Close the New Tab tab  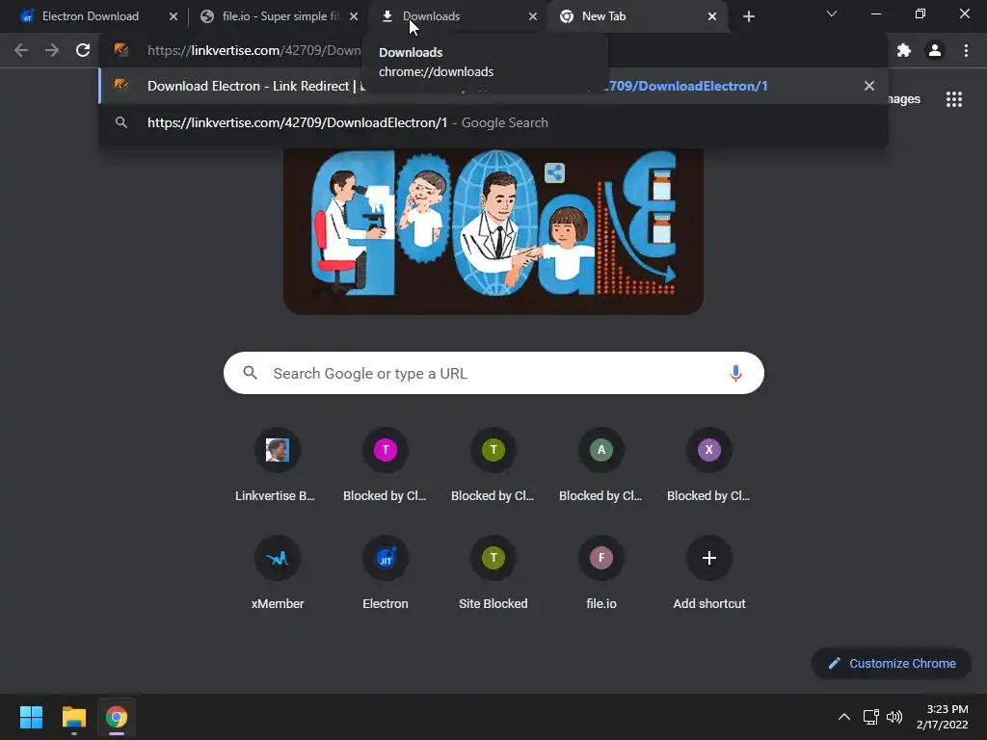click(x=712, y=16)
